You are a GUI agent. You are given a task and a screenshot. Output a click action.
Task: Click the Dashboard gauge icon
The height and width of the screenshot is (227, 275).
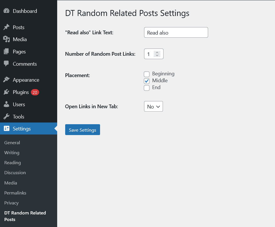6,11
